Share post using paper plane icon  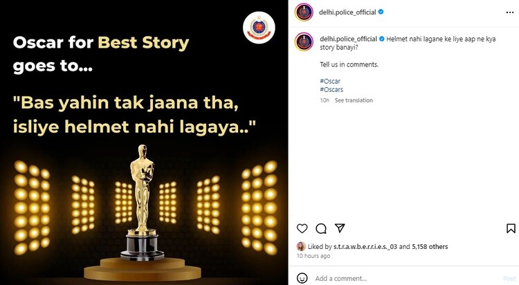(340, 228)
